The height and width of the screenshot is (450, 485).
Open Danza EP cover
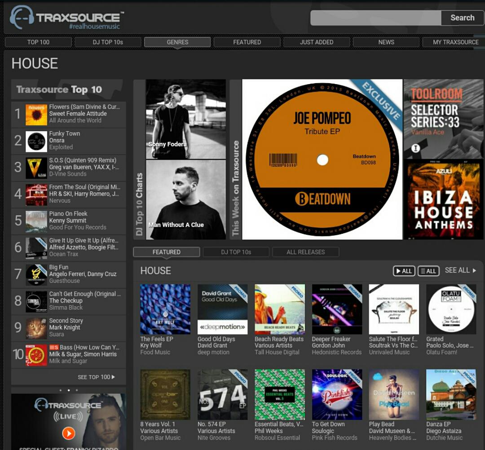coord(451,394)
